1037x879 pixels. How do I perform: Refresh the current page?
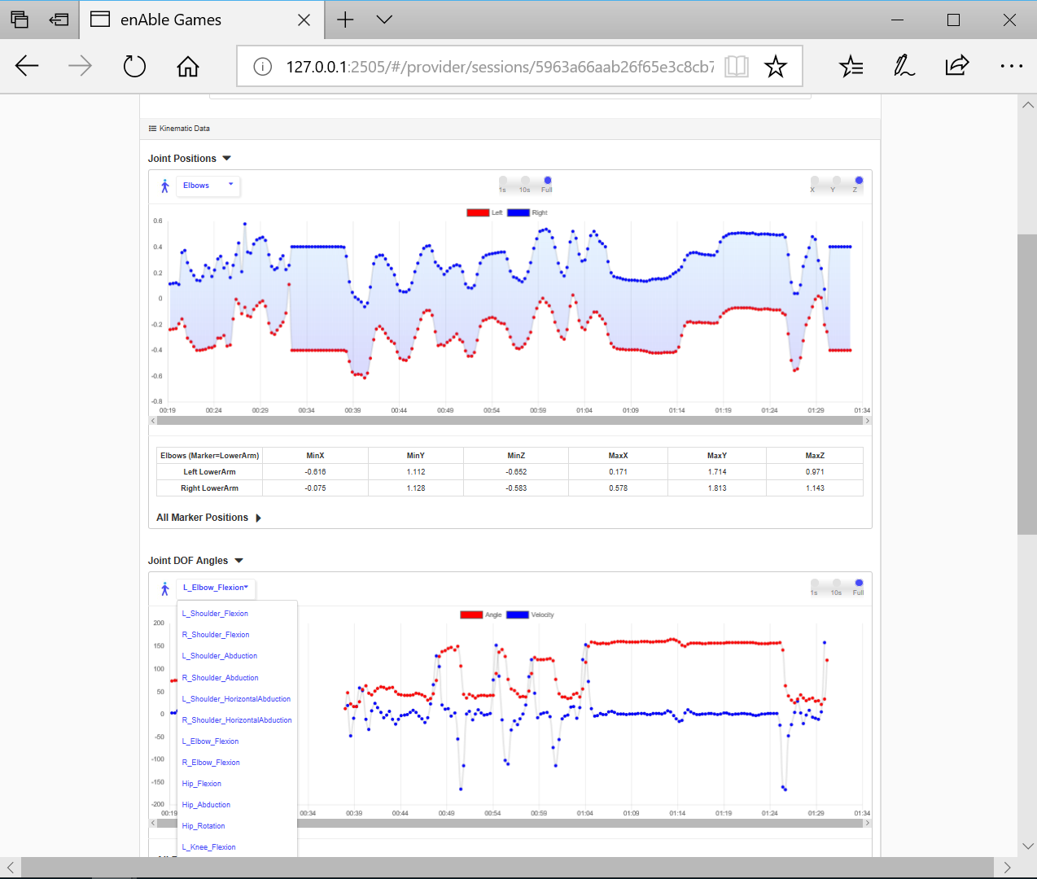point(134,66)
